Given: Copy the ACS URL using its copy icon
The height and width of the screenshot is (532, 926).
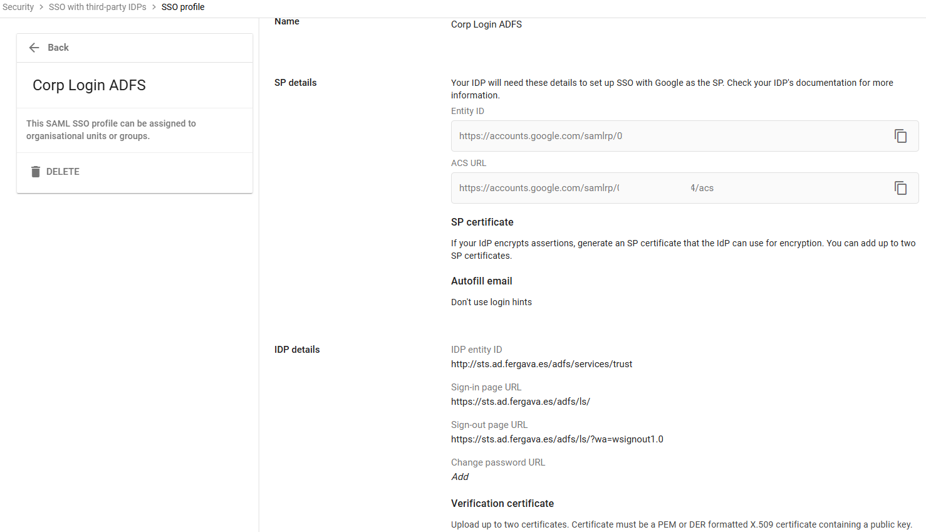Looking at the screenshot, I should pos(900,187).
